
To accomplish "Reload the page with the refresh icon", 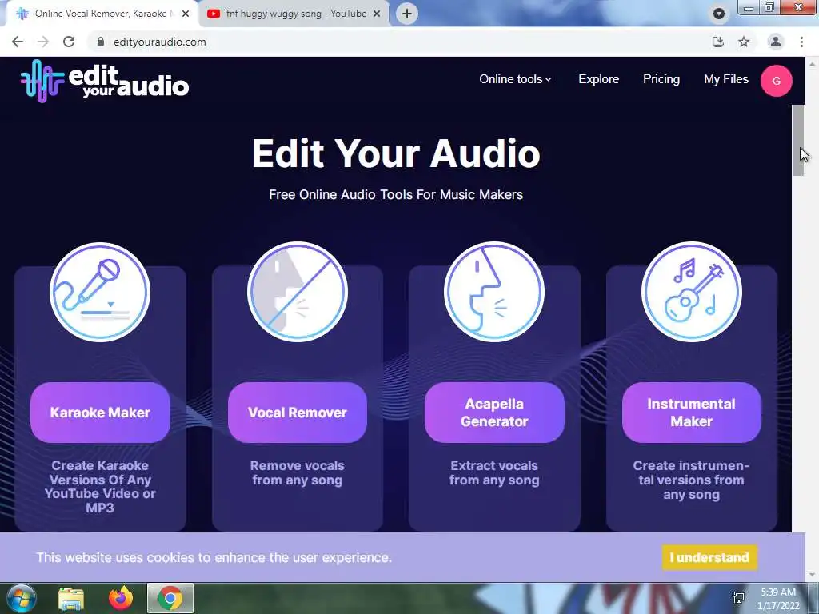I will 69,42.
